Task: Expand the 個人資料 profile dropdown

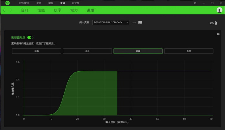Action: point(111,22)
